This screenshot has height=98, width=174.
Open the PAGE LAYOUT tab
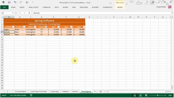(33, 7)
